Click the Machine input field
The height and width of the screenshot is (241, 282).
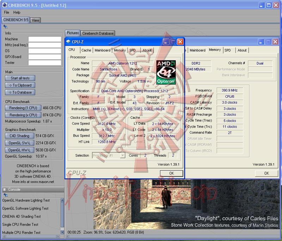(x=45, y=39)
